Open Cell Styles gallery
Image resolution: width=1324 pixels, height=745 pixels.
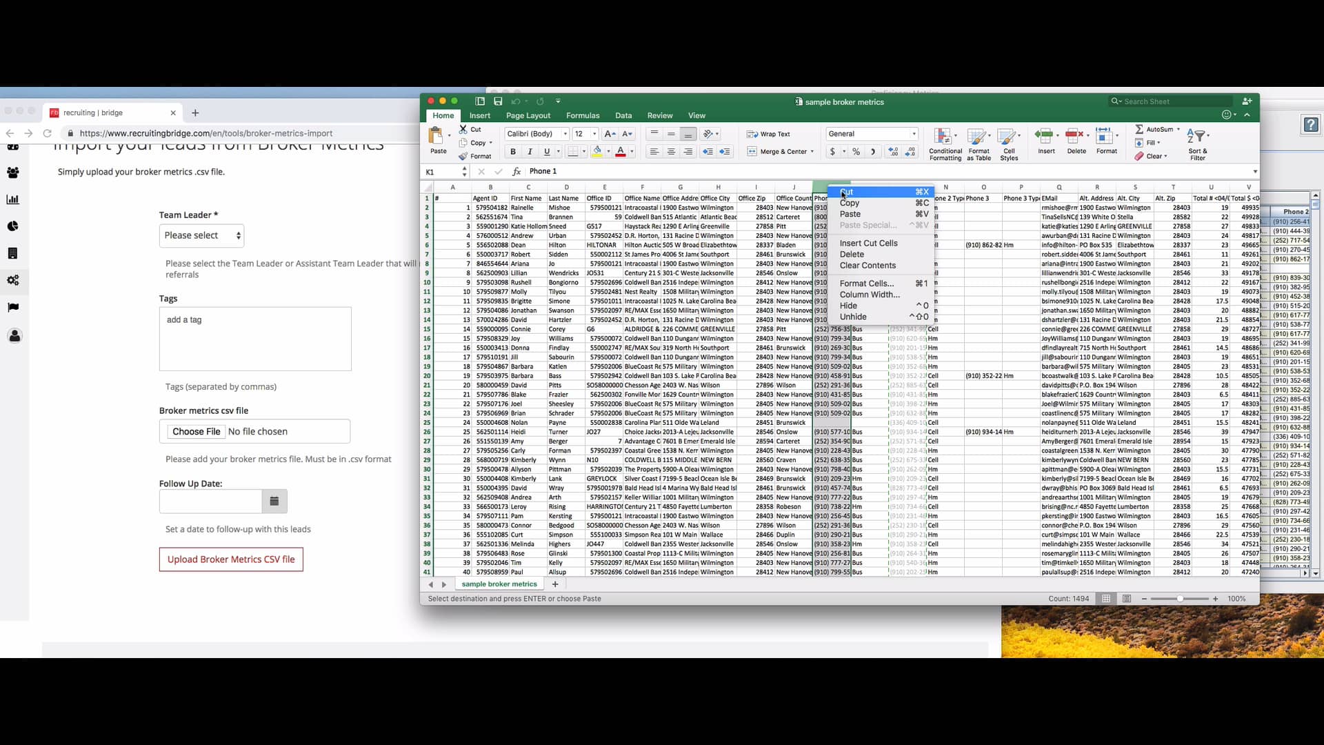(1009, 145)
